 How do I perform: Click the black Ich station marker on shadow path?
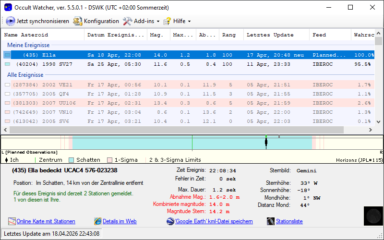pyautogui.click(x=266, y=143)
